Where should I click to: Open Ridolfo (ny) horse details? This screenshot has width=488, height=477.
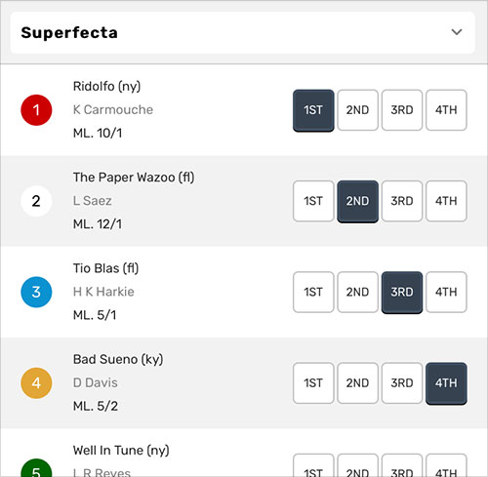pyautogui.click(x=106, y=87)
